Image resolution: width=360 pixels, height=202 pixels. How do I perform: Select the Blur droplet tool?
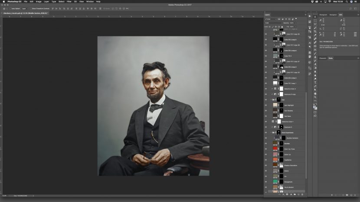315,72
